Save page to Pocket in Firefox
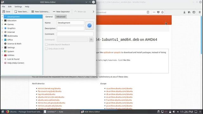203x114 pixels. [158, 12]
